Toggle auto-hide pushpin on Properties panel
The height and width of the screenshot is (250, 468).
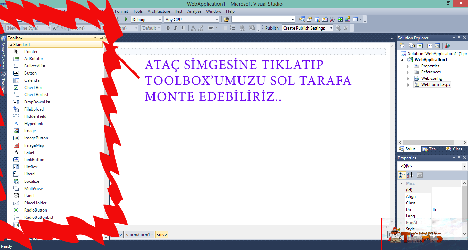[x=459, y=158]
